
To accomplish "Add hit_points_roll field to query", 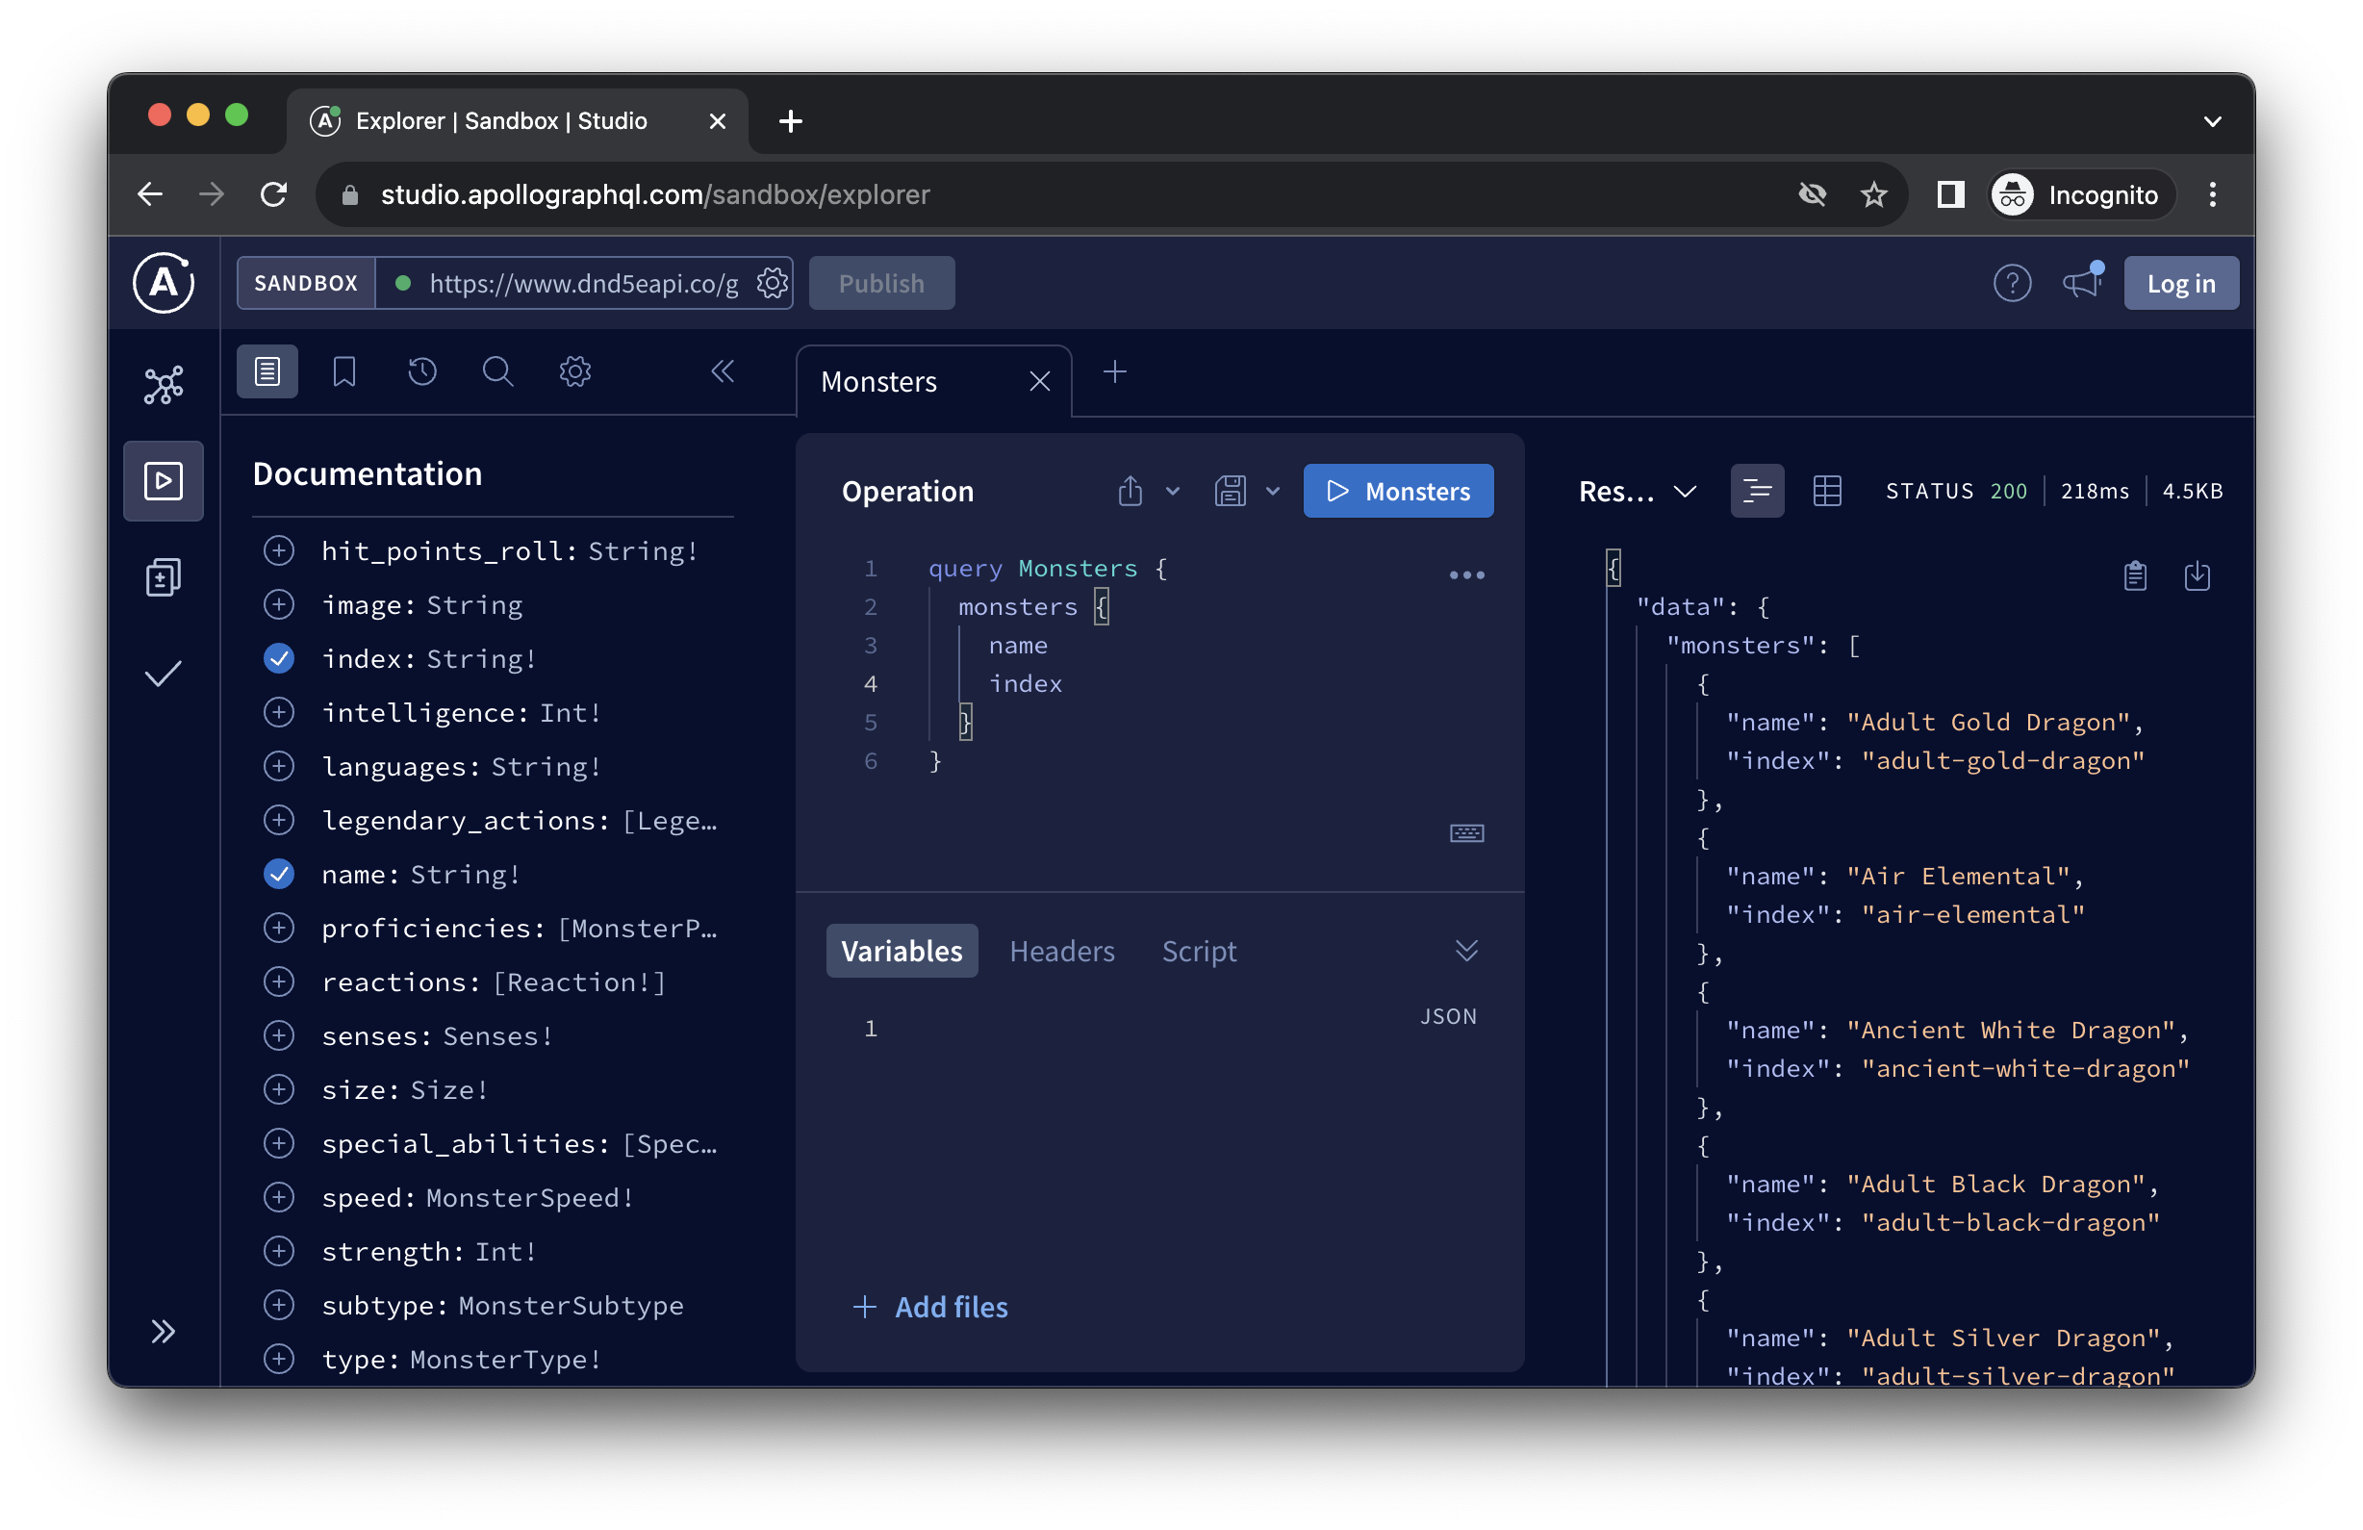I will coord(279,551).
